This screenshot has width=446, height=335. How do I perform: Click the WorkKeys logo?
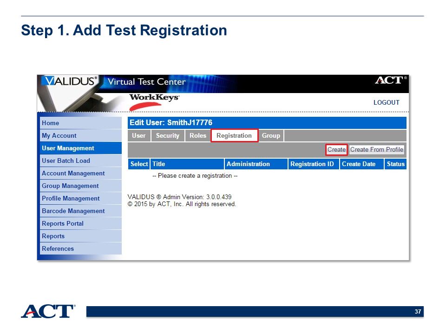[154, 102]
